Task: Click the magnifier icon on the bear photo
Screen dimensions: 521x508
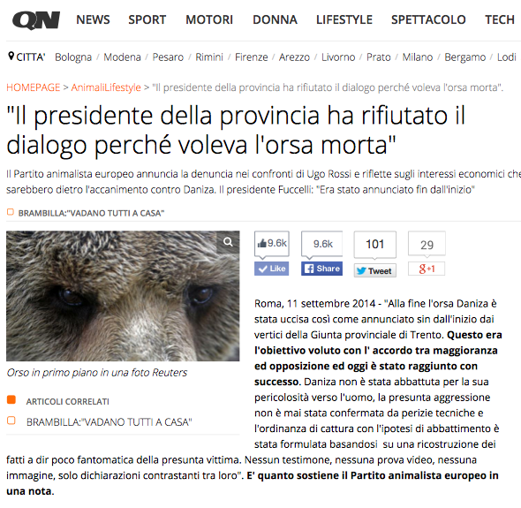Action: point(228,242)
